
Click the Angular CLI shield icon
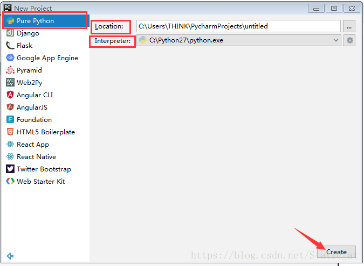click(x=10, y=95)
